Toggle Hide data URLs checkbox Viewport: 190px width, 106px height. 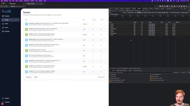(127, 12)
